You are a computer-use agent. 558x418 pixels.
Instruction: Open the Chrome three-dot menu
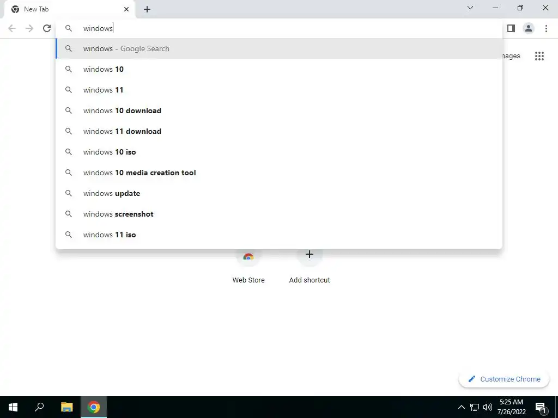[x=546, y=28]
